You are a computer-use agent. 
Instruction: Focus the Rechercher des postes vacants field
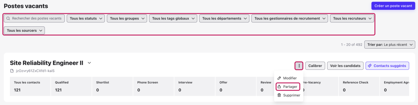coord(34,19)
